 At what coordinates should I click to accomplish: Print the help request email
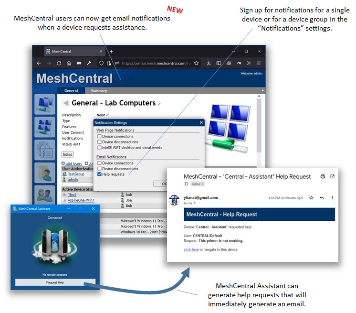point(323,176)
